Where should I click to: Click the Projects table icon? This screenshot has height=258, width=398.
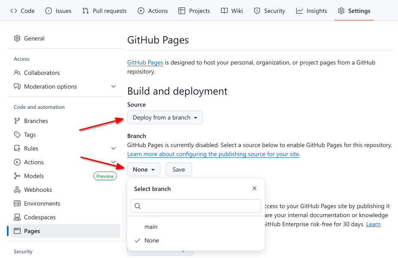182,11
